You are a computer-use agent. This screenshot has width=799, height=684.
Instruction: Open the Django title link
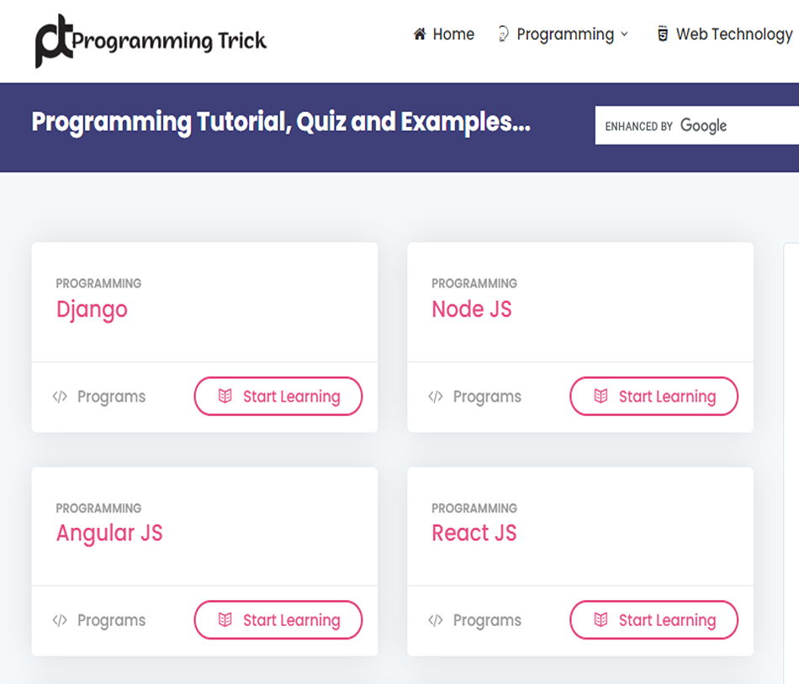coord(92,309)
